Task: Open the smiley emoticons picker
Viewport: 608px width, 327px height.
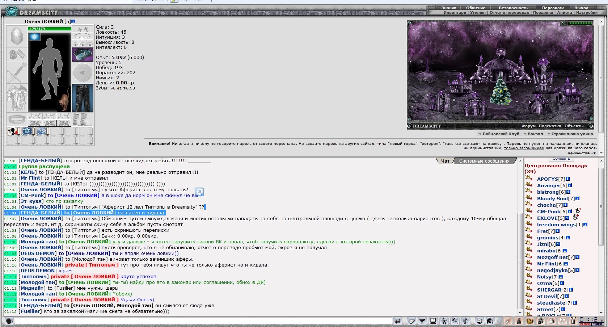Action: [480, 321]
